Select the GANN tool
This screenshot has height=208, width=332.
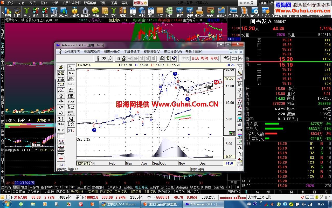[x=61, y=148]
